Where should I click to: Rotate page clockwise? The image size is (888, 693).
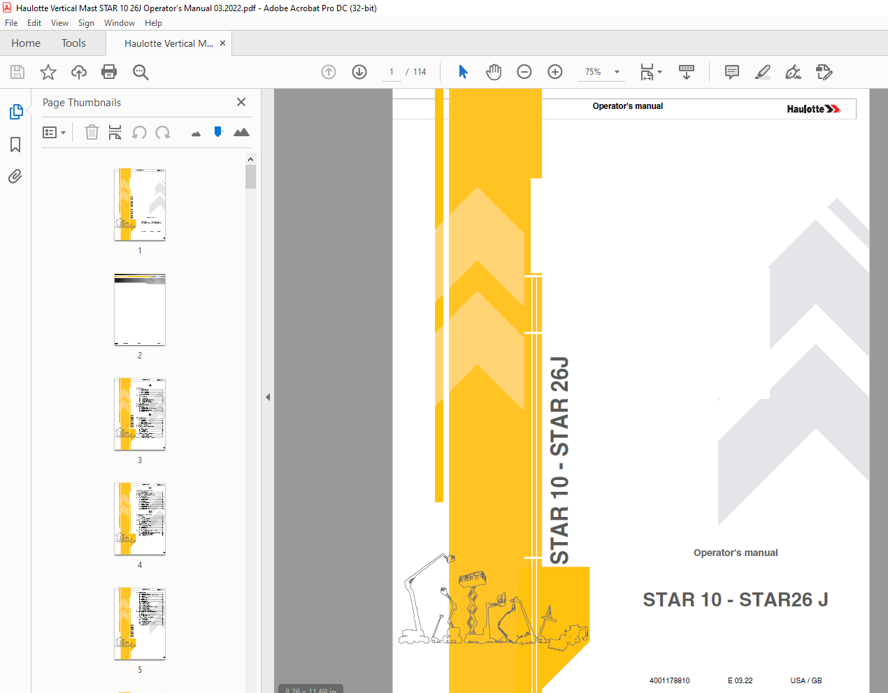[x=163, y=132]
